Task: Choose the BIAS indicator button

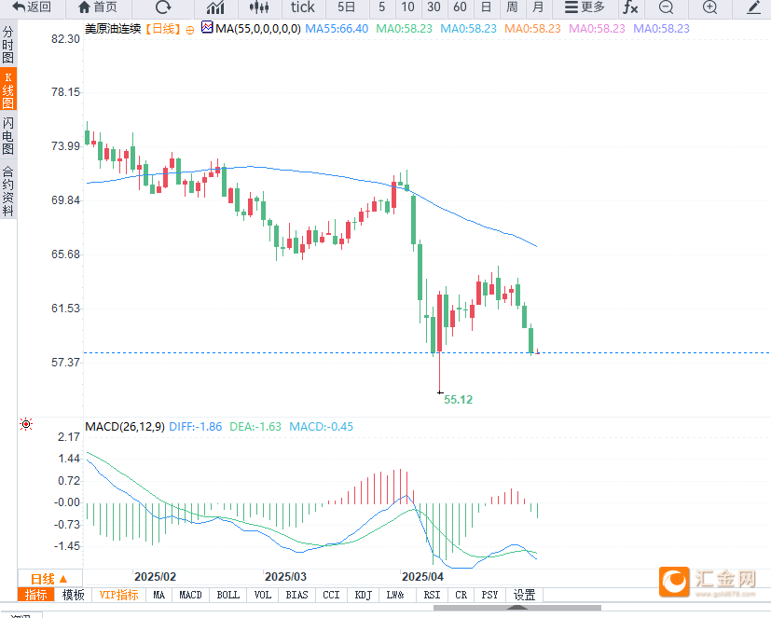Action: pos(297,595)
